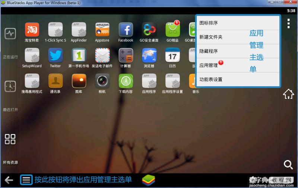
Task: Show 所有资源 all apps grid icon
Action: coord(10,139)
